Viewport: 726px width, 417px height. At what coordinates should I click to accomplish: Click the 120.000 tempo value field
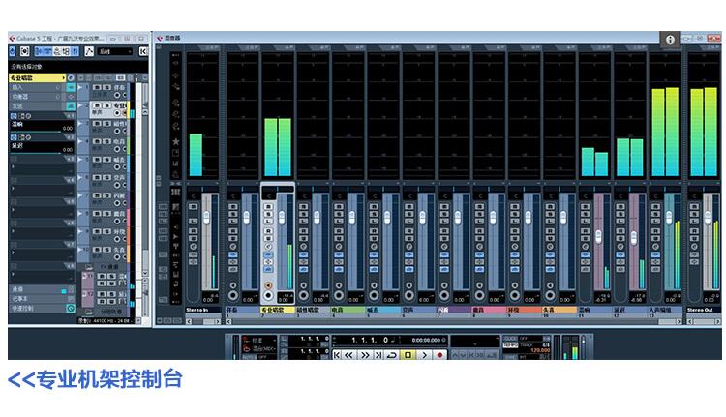point(539,350)
